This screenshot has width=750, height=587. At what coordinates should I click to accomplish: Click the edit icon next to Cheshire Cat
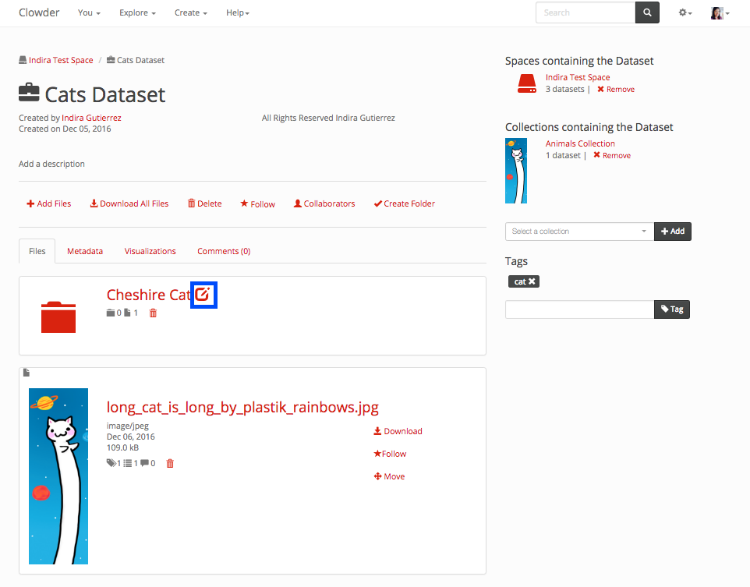[x=203, y=295]
